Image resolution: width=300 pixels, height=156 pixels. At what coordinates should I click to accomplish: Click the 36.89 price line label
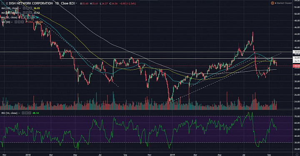tap(296, 58)
